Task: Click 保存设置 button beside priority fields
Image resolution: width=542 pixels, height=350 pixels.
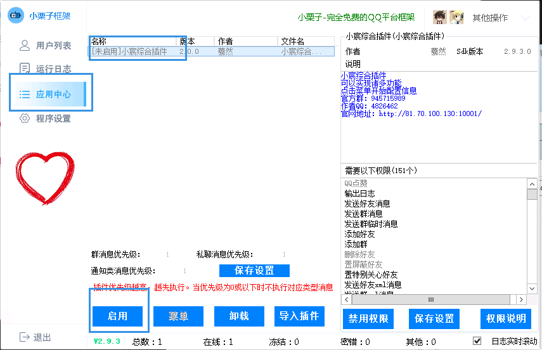Action: [254, 271]
